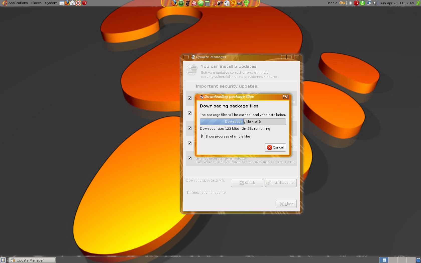This screenshot has width=421, height=263.
Task: Click the Important security updates header
Action: tap(226, 86)
